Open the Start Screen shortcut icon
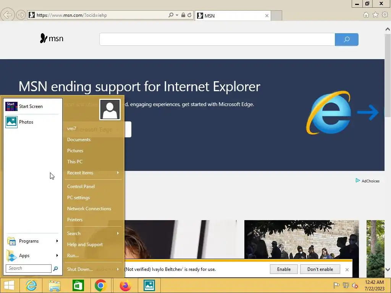The width and height of the screenshot is (391, 293). tap(11, 106)
